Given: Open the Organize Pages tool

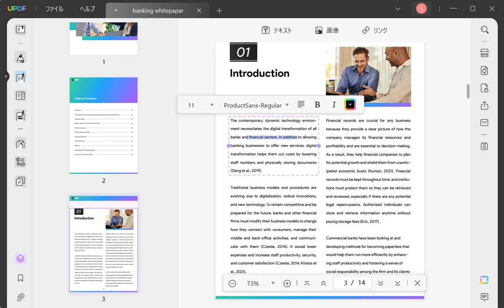Looking at the screenshot, I should click(x=20, y=96).
